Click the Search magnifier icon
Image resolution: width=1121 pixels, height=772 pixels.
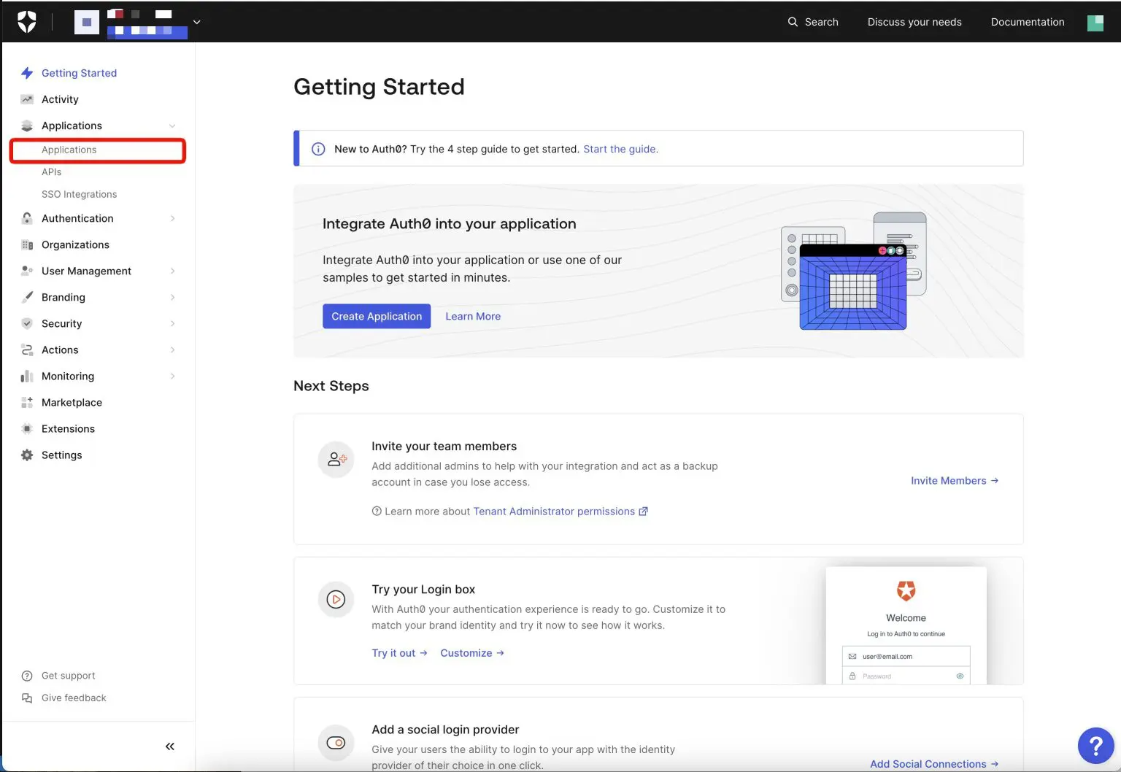(x=793, y=22)
